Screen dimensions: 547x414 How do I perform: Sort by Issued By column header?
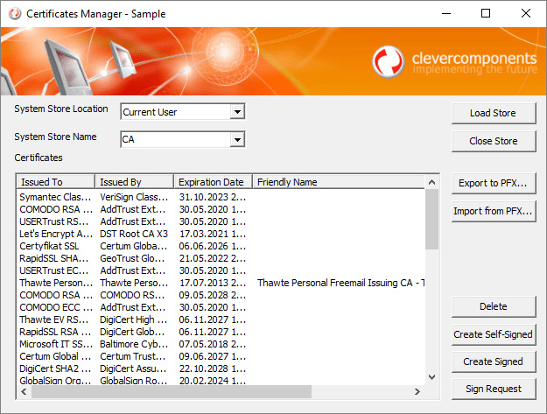134,182
